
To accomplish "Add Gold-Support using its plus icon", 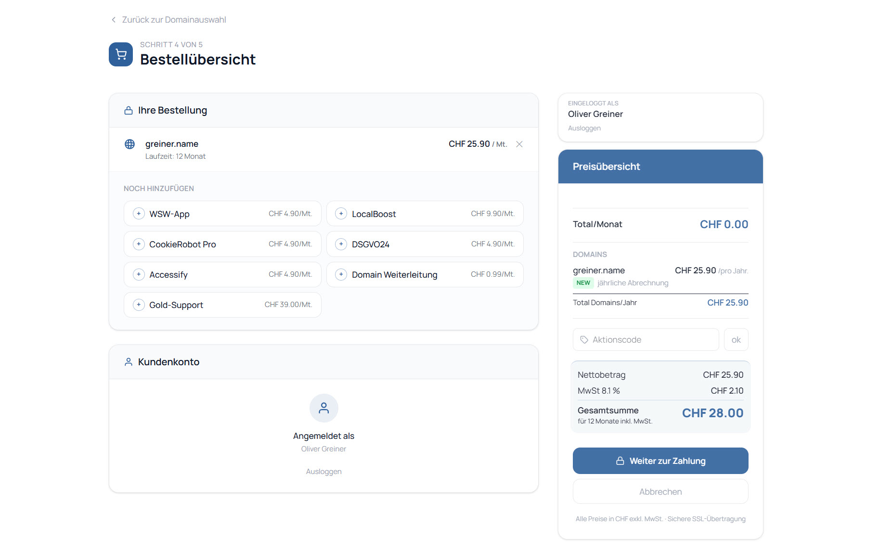I will 139,305.
